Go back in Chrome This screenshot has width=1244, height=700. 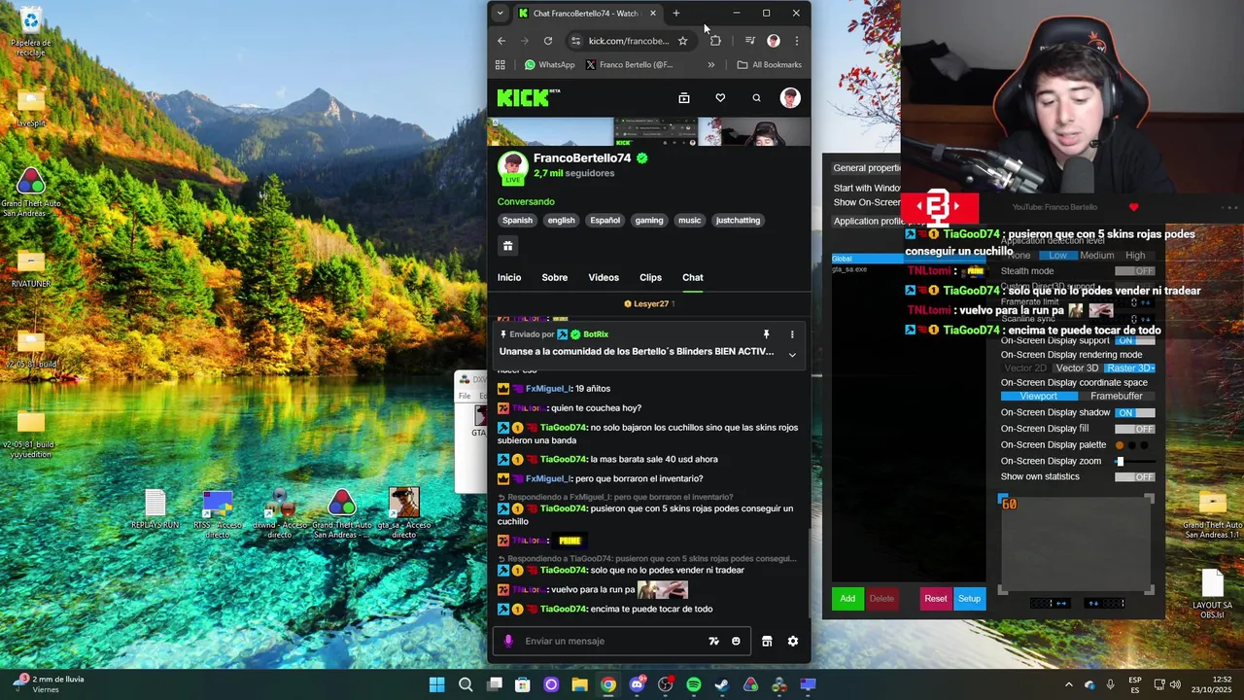coord(501,41)
